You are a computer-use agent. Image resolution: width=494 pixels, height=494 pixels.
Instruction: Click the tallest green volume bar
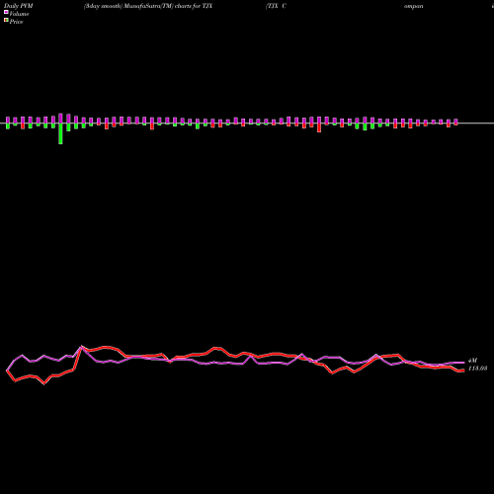coord(60,133)
